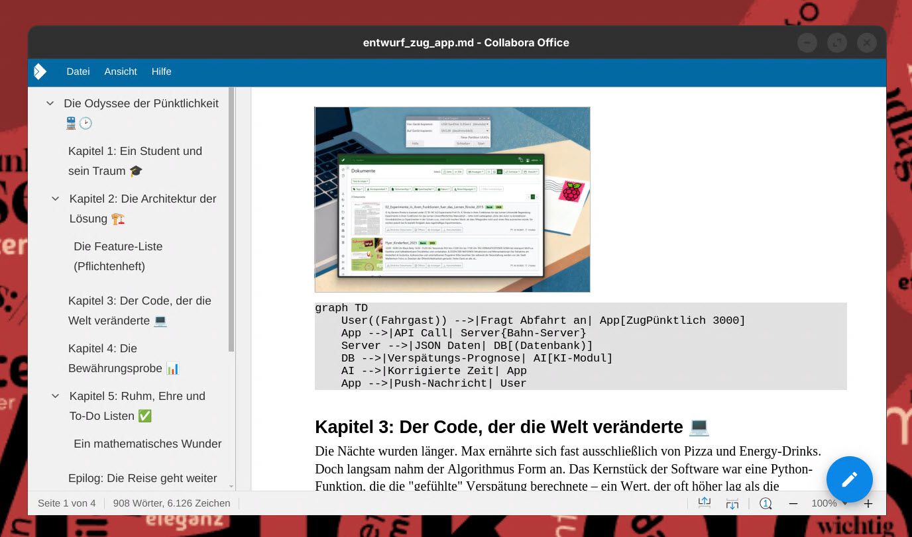Click the 'Seite 1 von 4' page indicator

pyautogui.click(x=67, y=503)
